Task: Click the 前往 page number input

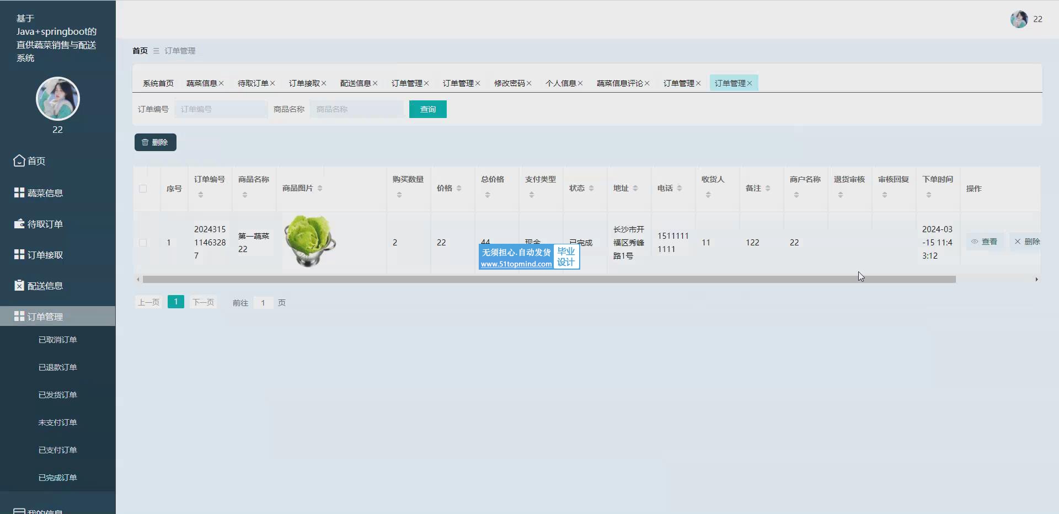Action: pyautogui.click(x=263, y=303)
